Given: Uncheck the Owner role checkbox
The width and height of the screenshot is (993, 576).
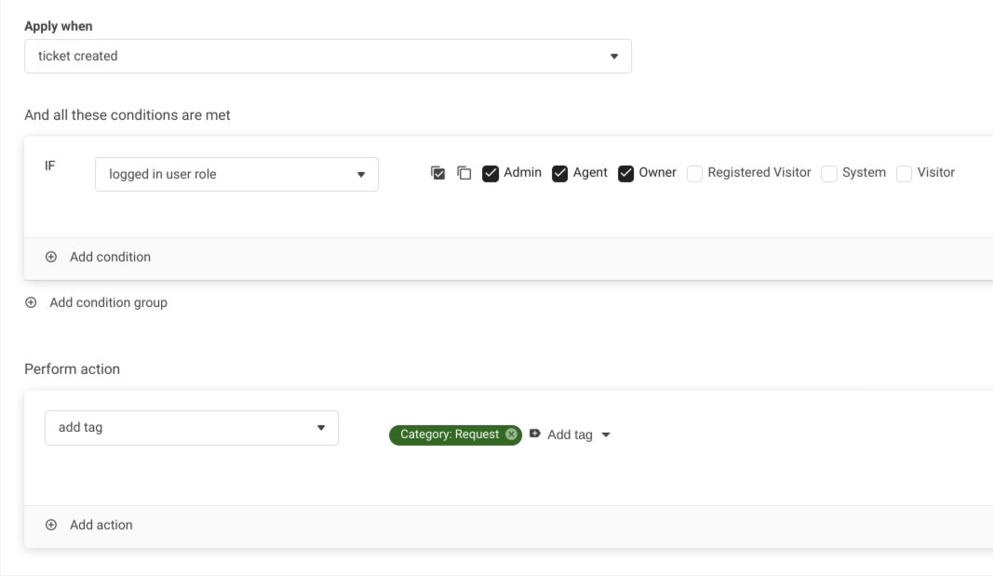Looking at the screenshot, I should click(625, 173).
